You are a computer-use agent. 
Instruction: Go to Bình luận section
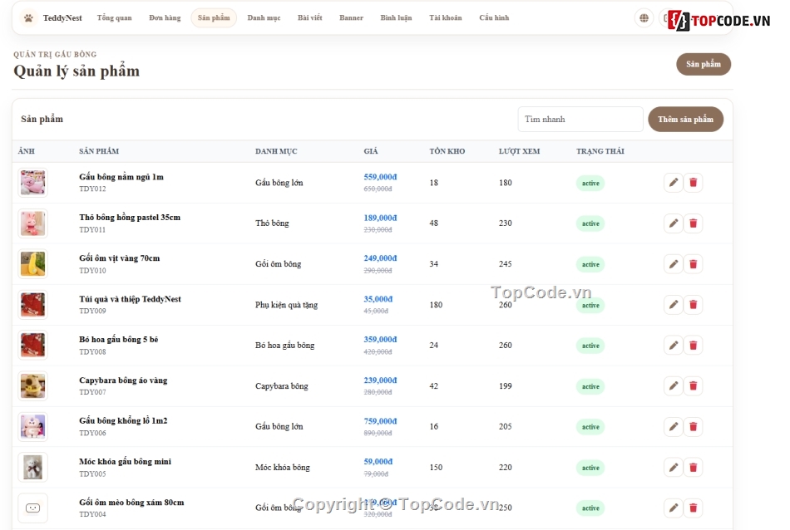[396, 18]
